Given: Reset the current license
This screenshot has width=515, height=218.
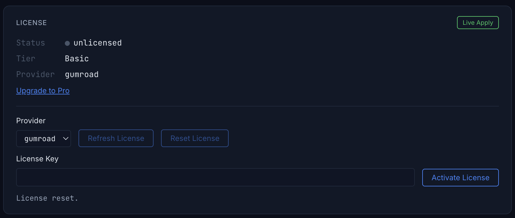Looking at the screenshot, I should click(195, 138).
